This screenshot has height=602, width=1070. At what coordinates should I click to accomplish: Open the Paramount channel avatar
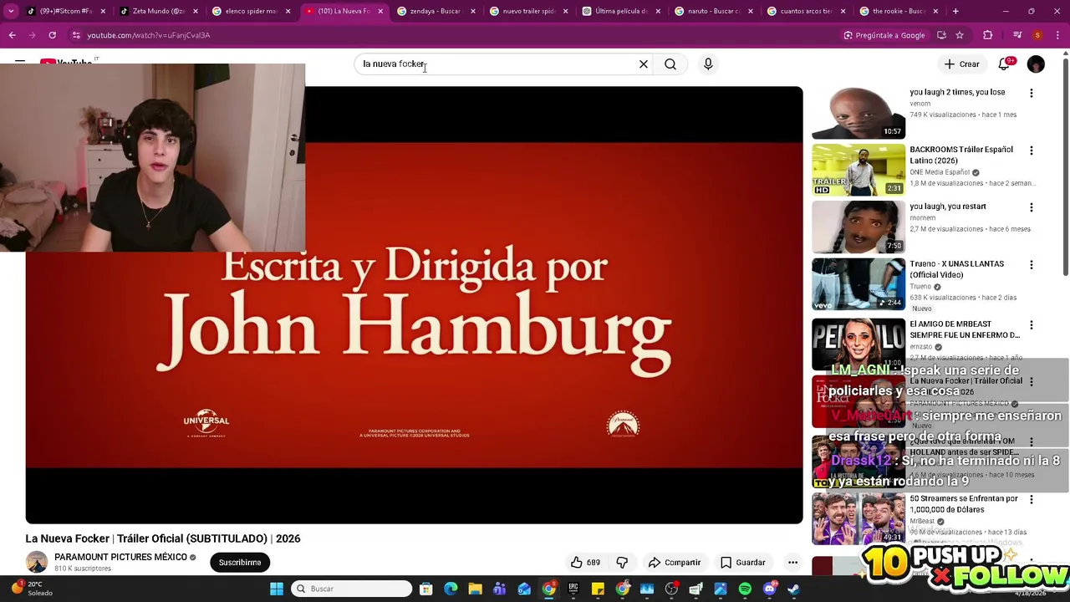(x=37, y=563)
